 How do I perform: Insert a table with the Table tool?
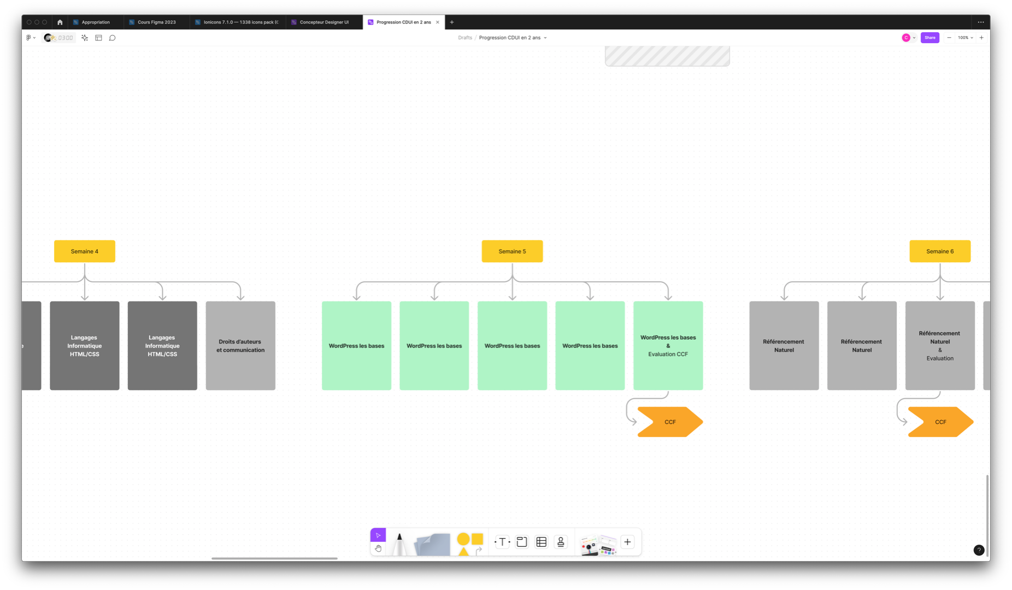point(542,542)
